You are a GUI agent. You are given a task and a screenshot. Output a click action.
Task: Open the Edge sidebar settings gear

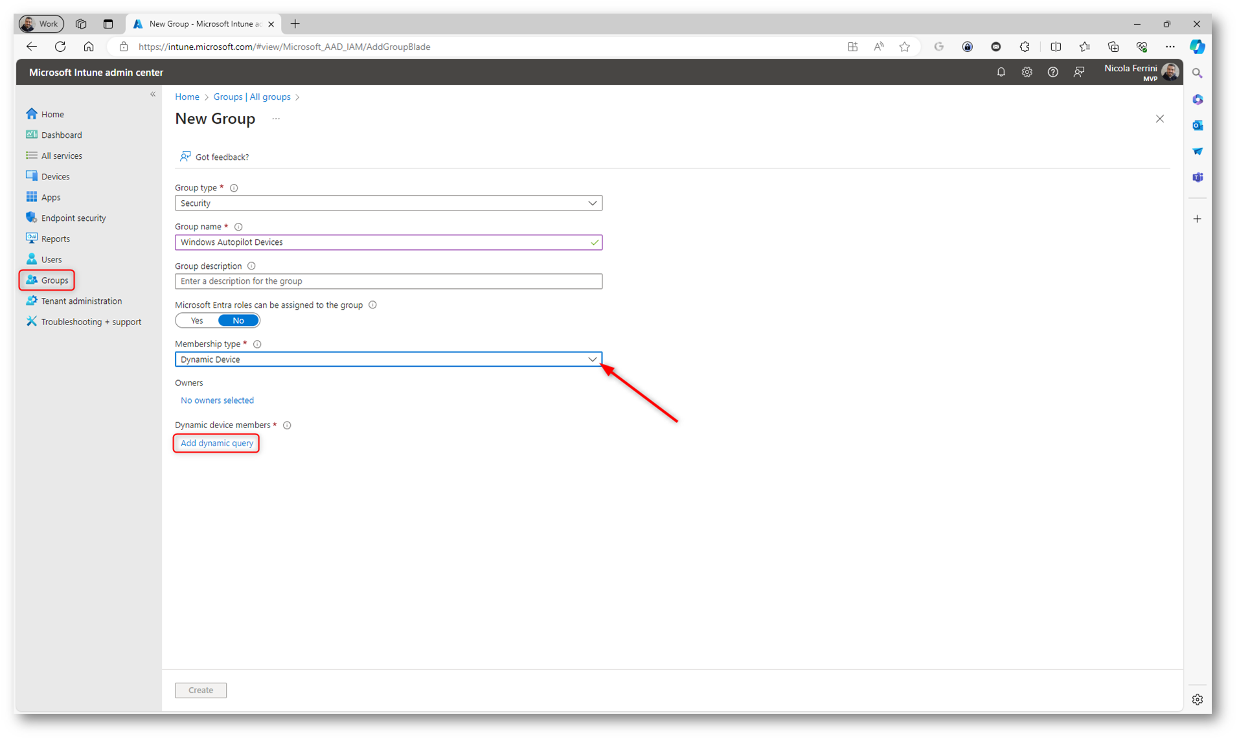pyautogui.click(x=1198, y=700)
